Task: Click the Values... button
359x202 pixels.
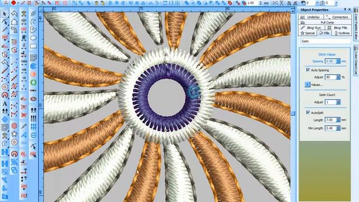Action: point(317,85)
